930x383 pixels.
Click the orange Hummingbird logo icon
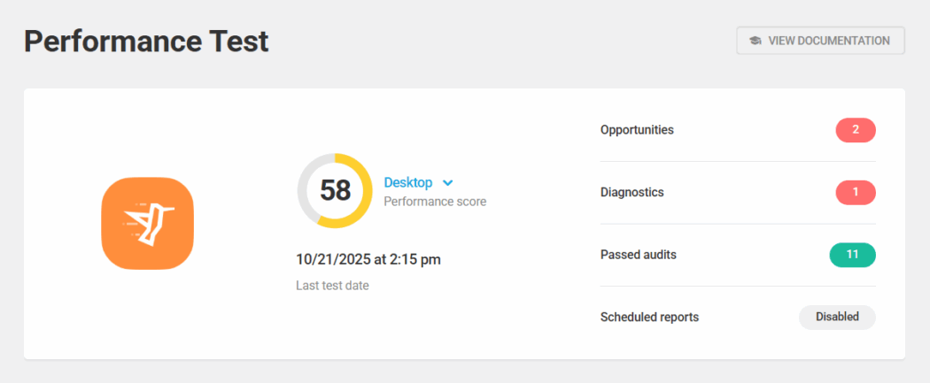pyautogui.click(x=147, y=224)
